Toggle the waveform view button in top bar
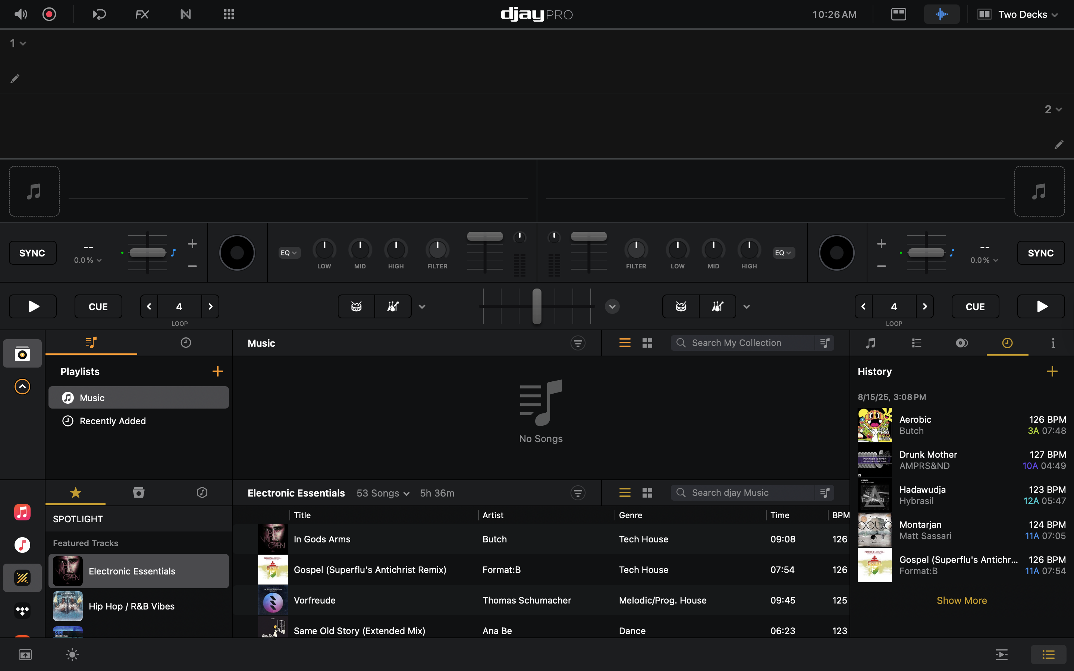 pos(941,14)
